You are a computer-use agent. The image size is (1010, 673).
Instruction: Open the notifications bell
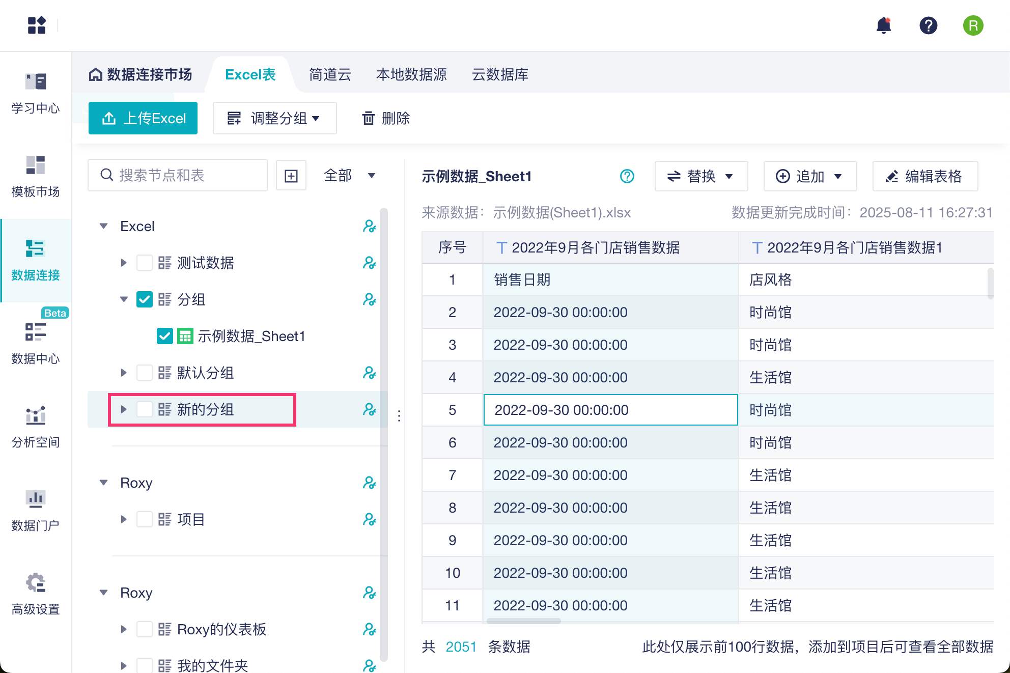pos(884,25)
